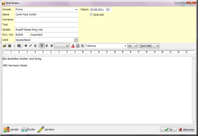
Task: Click text line 'MfG Hermann Reiter'
Action: (15, 65)
